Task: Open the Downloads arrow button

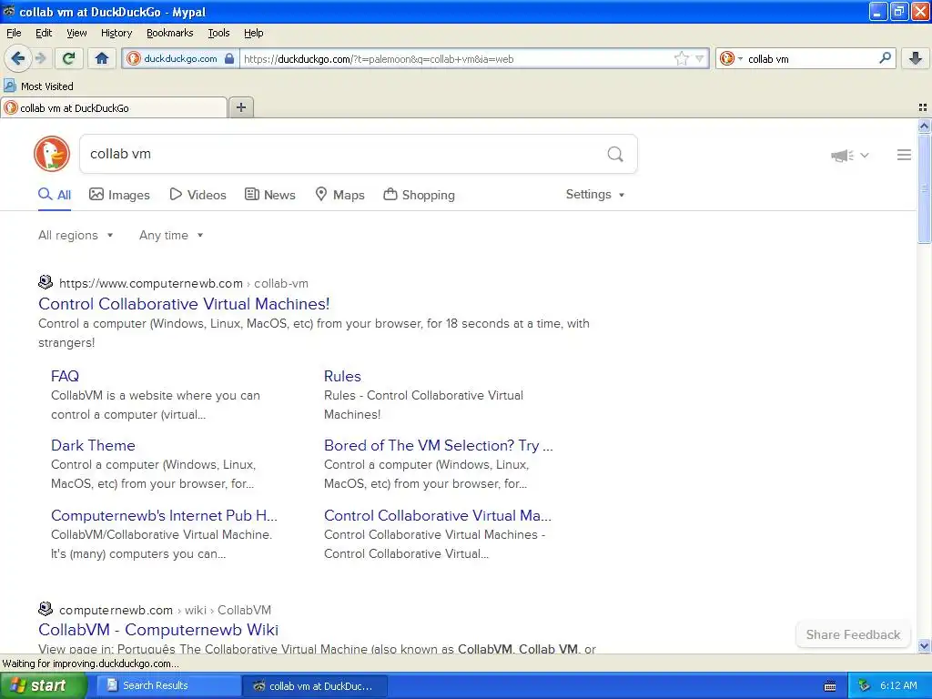Action: click(916, 58)
